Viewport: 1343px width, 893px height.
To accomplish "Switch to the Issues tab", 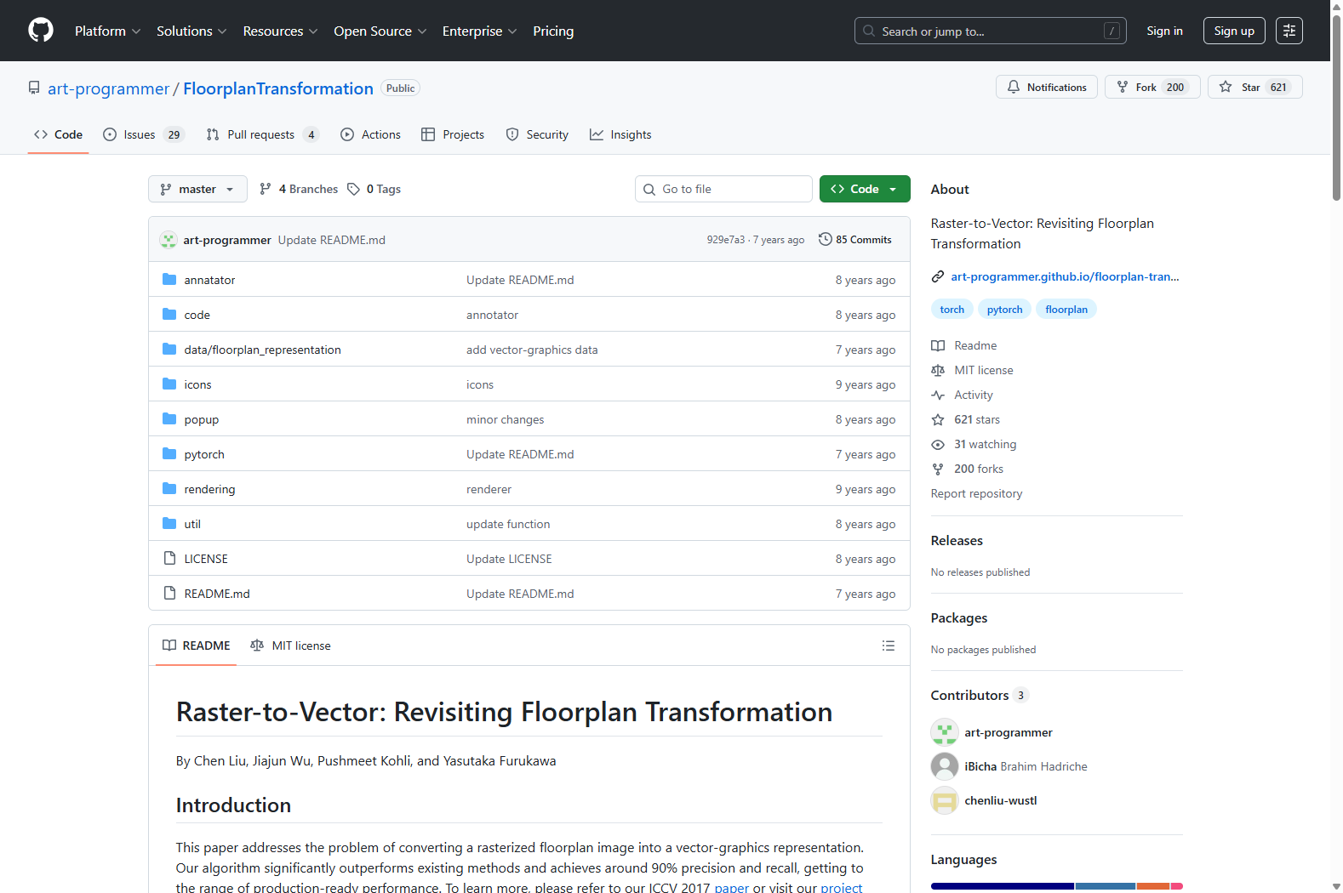I will pos(143,134).
